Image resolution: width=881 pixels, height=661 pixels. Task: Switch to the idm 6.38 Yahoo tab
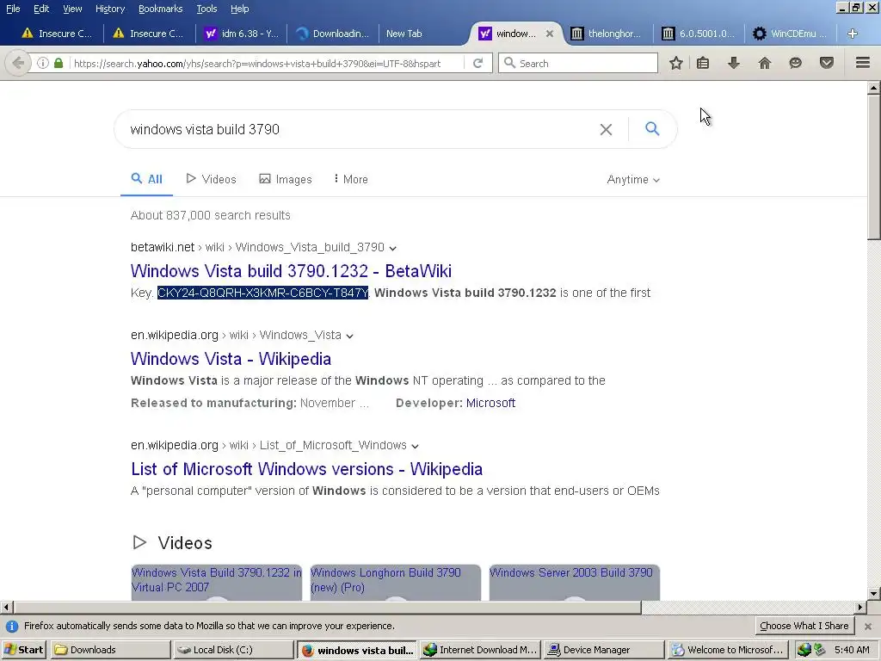[241, 34]
